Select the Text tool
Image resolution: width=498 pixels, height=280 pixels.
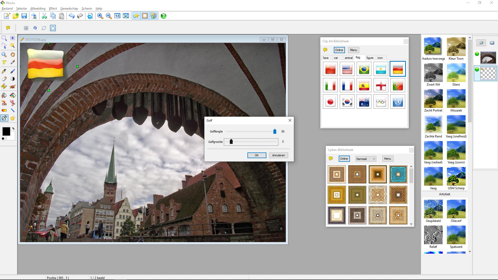click(4, 62)
